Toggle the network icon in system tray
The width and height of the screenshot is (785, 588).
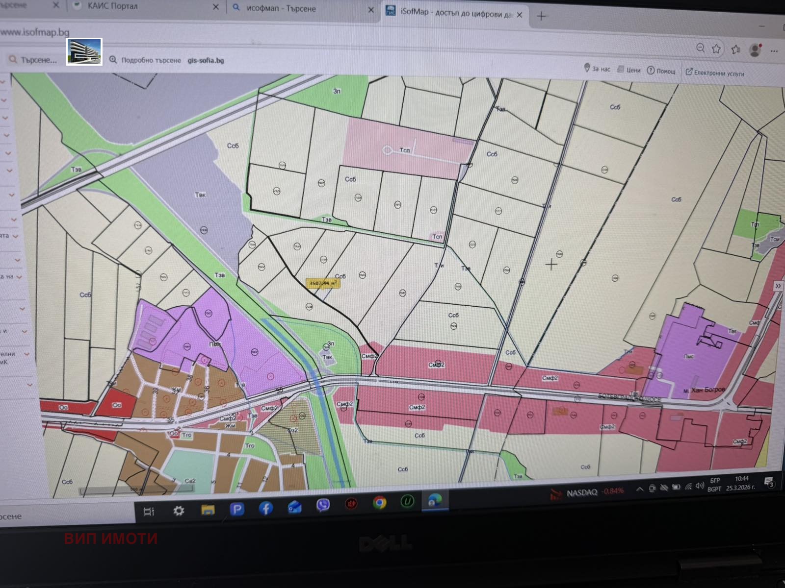click(688, 488)
